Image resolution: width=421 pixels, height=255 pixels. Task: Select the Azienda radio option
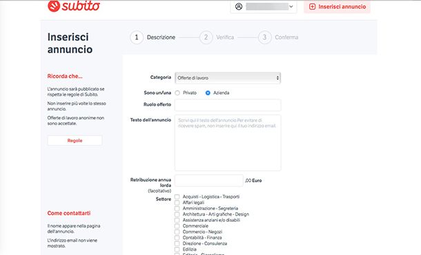(208, 93)
